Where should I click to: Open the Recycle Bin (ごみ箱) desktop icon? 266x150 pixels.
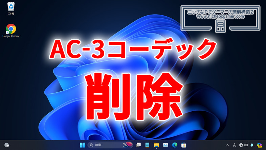click(11, 8)
